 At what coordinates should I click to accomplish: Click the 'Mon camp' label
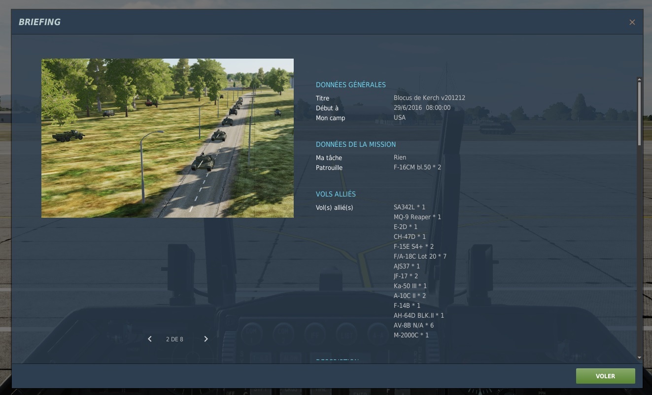click(x=331, y=118)
